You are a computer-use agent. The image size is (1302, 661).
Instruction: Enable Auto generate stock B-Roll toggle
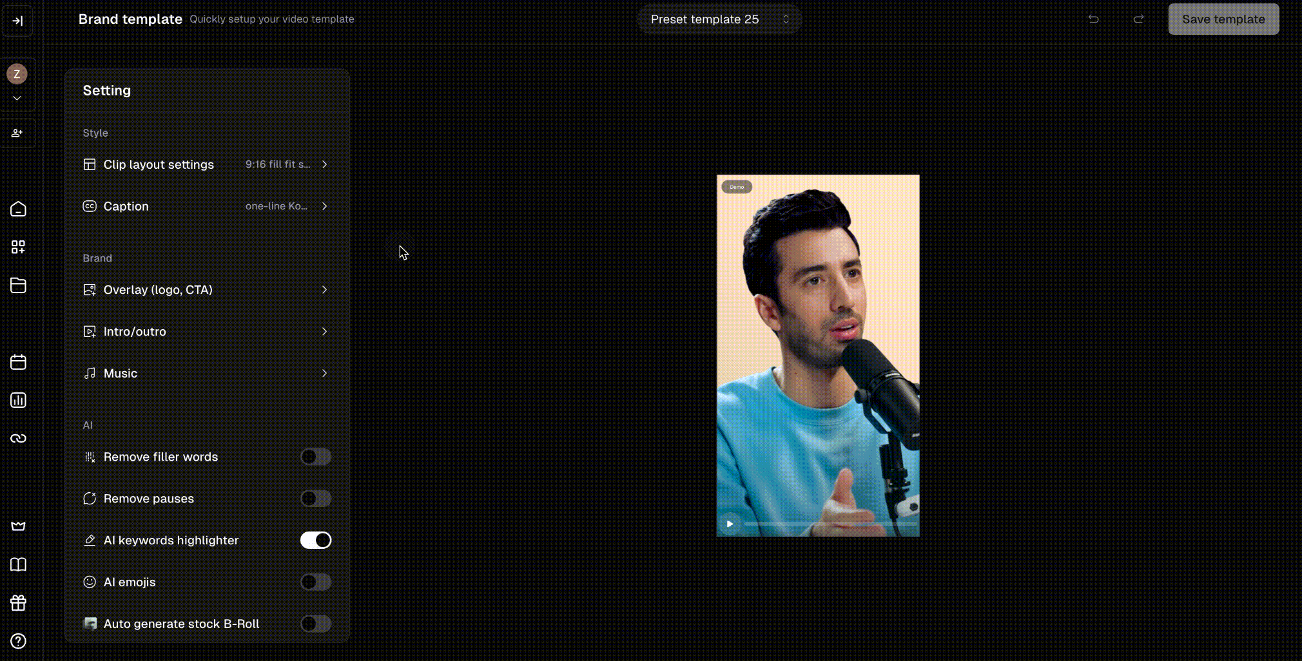316,624
